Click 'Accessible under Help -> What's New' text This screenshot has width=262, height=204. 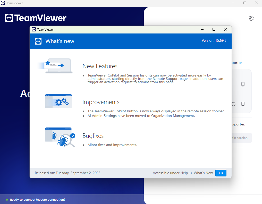tap(183, 173)
